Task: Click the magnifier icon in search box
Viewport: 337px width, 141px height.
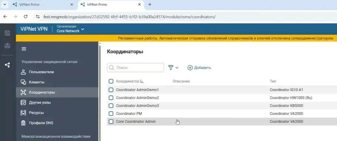Action: [x=111, y=68]
